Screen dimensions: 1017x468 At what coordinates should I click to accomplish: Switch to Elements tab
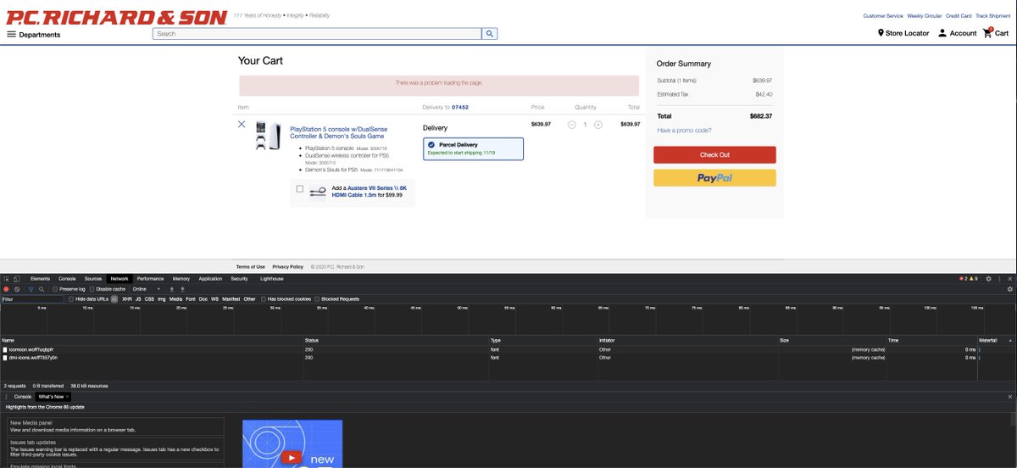(40, 278)
